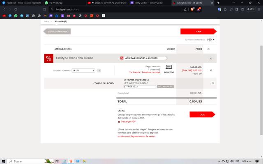
Task: Go back with the browser back arrow
Action: coord(5,9)
